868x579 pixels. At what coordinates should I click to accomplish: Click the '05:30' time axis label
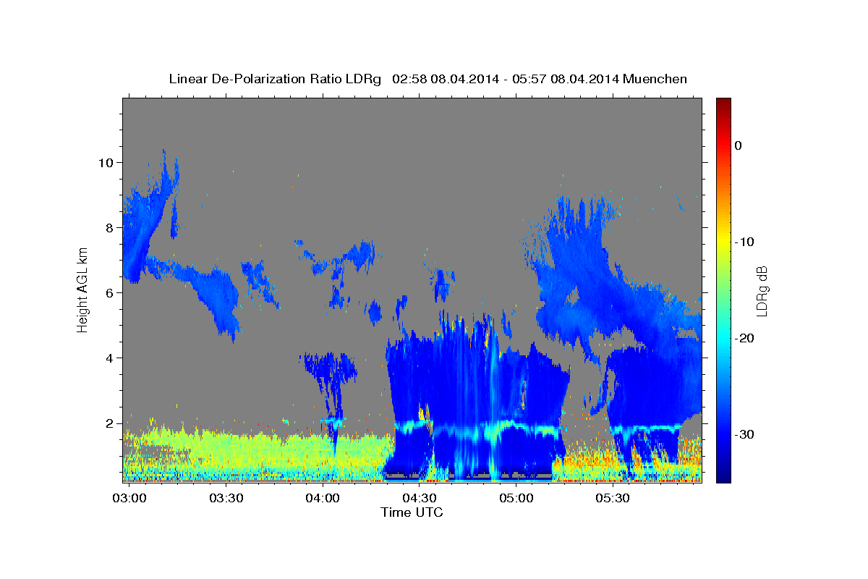612,498
